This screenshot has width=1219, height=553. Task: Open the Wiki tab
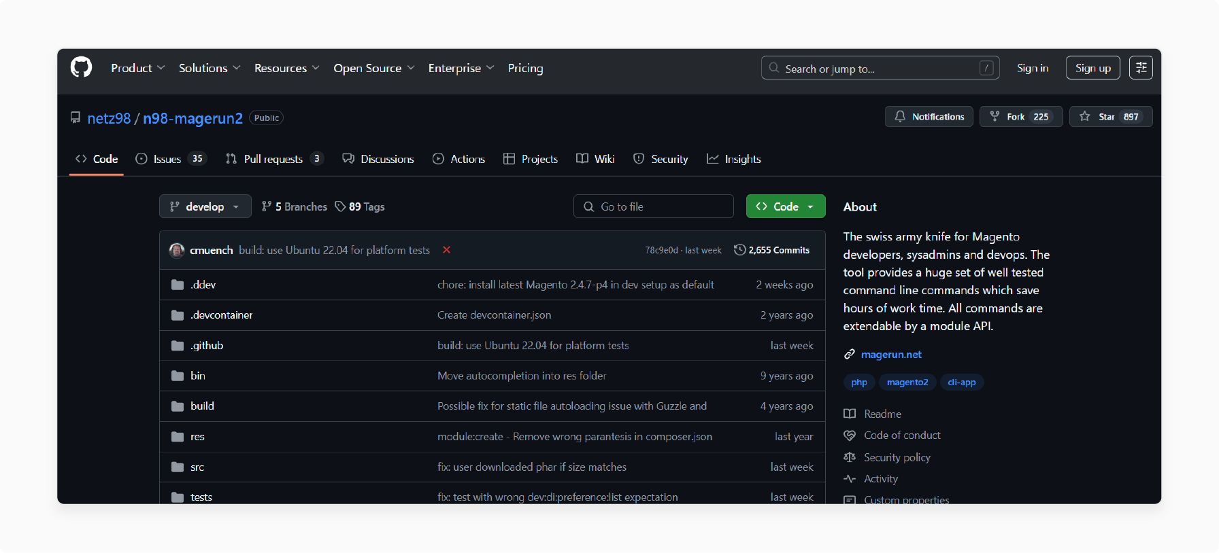(595, 159)
